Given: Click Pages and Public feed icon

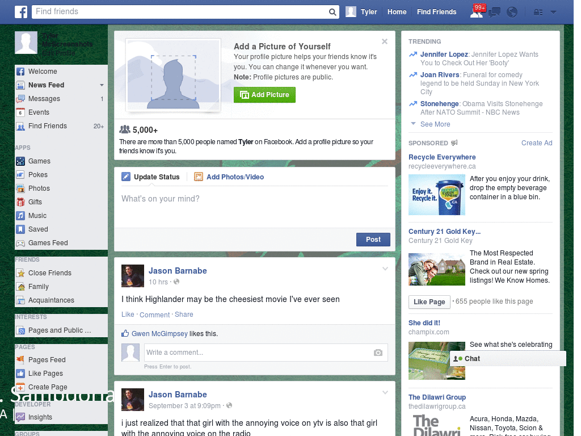Looking at the screenshot, I should pos(20,330).
